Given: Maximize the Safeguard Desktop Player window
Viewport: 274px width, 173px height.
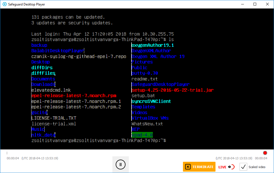Looking at the screenshot, I should click(x=255, y=4).
